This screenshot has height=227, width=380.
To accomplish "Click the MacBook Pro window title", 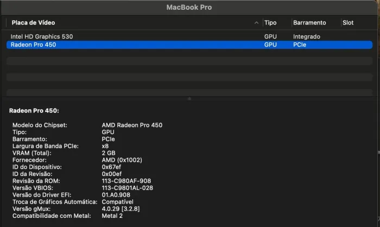I will click(x=189, y=7).
